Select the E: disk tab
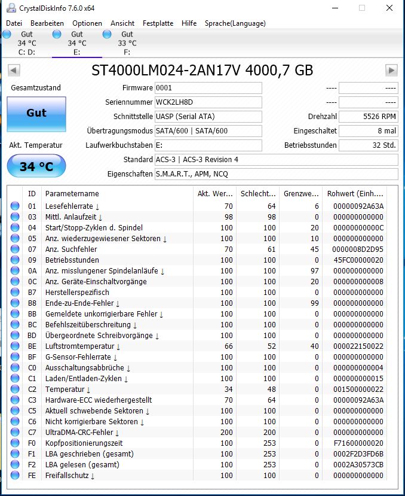The width and height of the screenshot is (405, 496). pyautogui.click(x=77, y=43)
